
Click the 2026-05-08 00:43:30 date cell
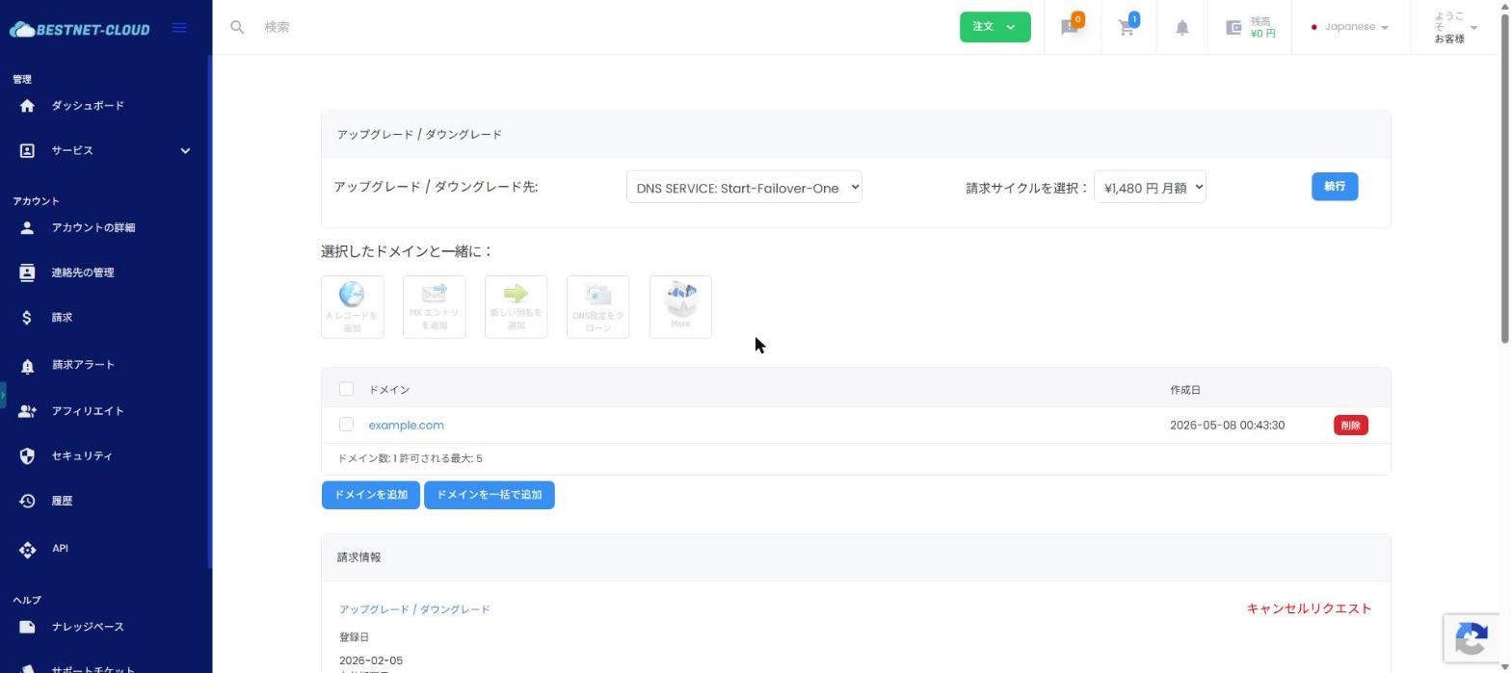1227,425
